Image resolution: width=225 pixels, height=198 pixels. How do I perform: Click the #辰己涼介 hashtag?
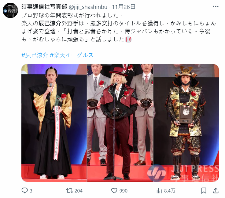35,55
